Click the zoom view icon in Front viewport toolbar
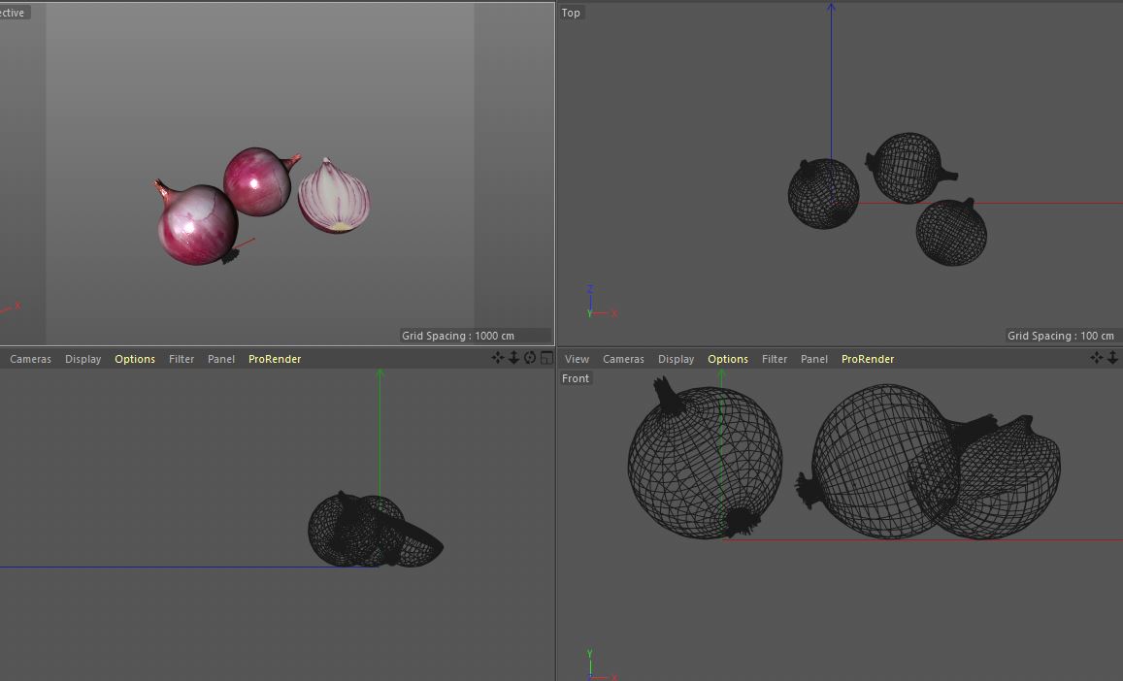 (1112, 358)
